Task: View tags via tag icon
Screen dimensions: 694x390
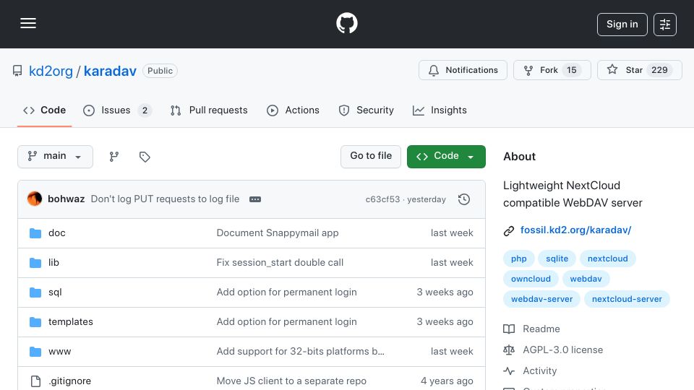Action: [x=145, y=157]
